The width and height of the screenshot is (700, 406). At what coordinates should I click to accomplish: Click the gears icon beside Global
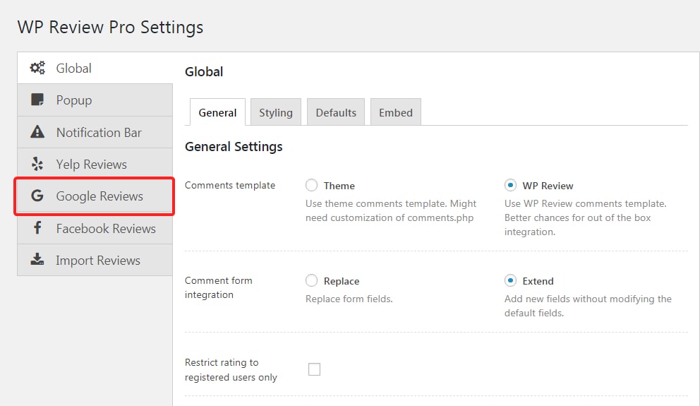(x=37, y=68)
